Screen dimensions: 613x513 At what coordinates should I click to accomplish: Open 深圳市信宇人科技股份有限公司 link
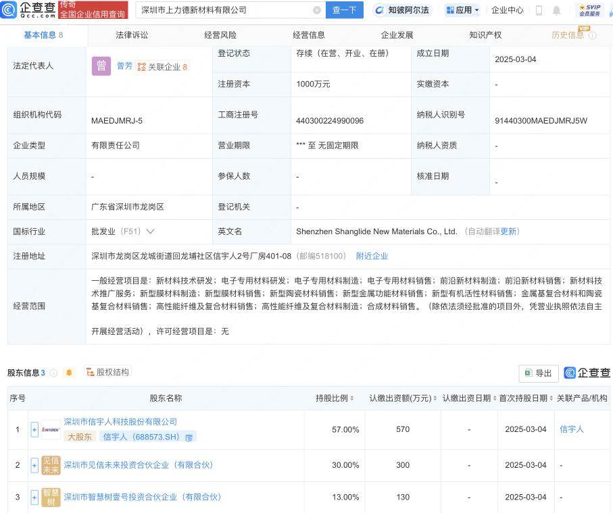point(120,422)
